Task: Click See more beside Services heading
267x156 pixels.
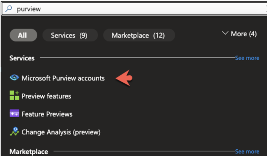Action: pos(247,58)
